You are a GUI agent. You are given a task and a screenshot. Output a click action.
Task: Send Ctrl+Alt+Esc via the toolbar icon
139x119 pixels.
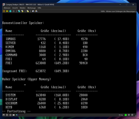(22, 11)
